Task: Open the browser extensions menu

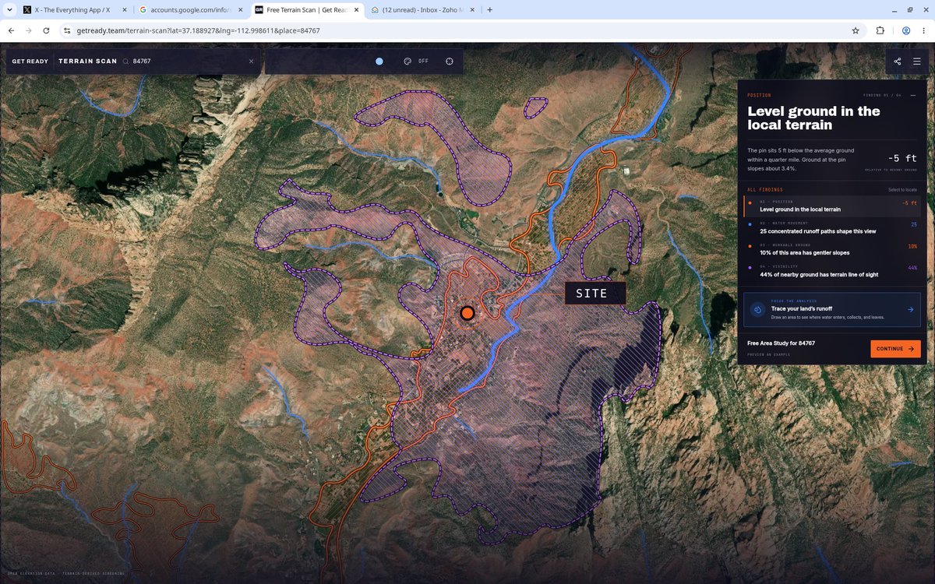Action: [880, 30]
